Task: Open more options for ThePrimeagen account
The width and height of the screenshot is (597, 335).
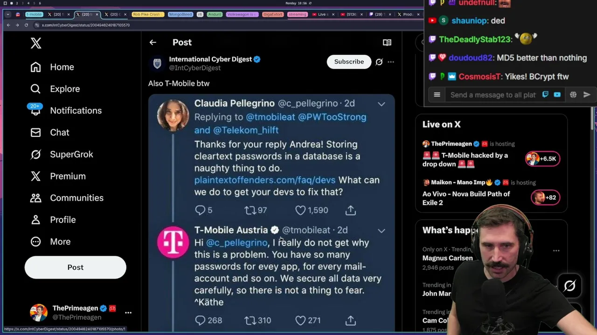Action: [x=128, y=313]
